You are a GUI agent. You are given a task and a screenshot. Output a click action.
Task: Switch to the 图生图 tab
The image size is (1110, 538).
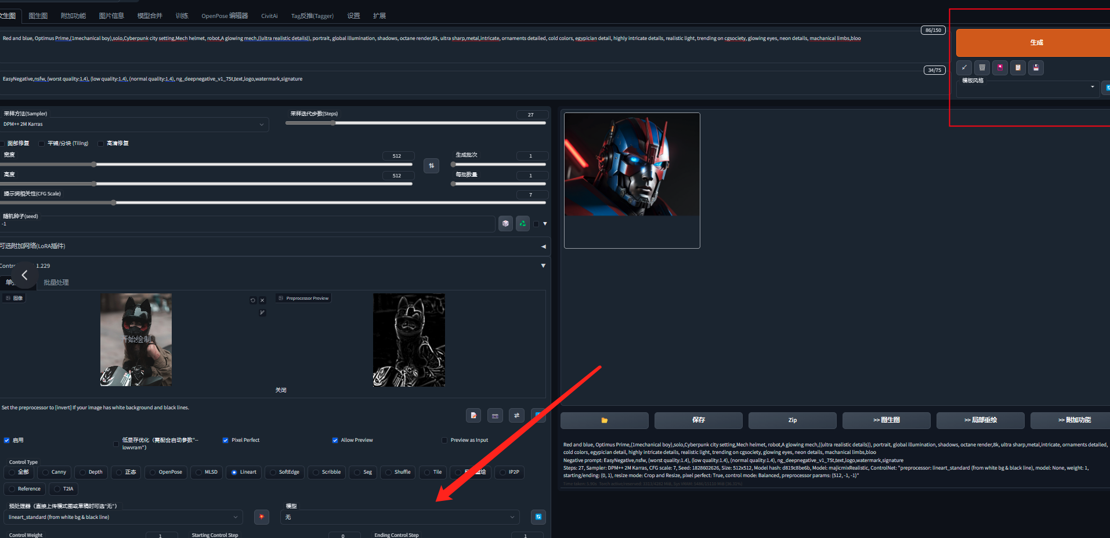(x=38, y=16)
